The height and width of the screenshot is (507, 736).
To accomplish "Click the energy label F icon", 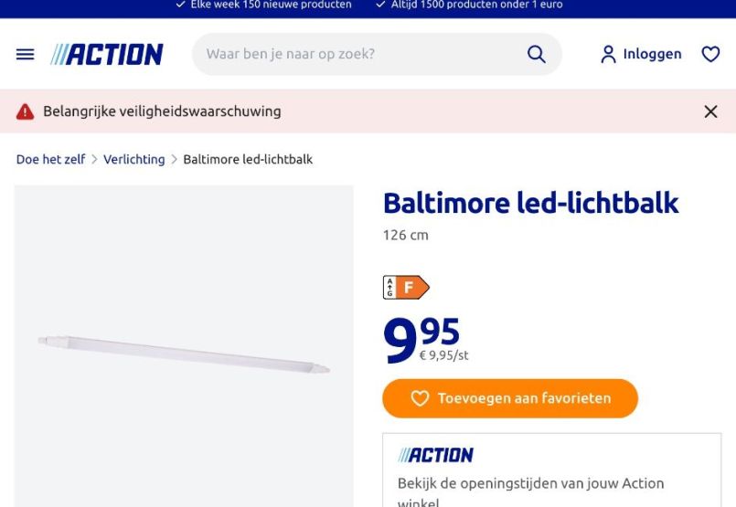I will click(x=406, y=288).
